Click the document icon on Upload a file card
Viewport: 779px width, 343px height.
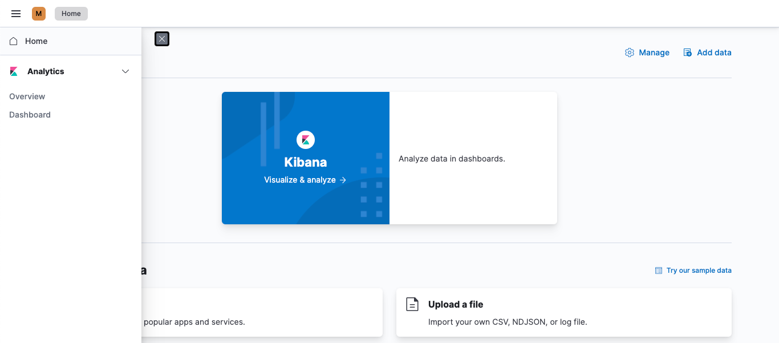tap(412, 304)
